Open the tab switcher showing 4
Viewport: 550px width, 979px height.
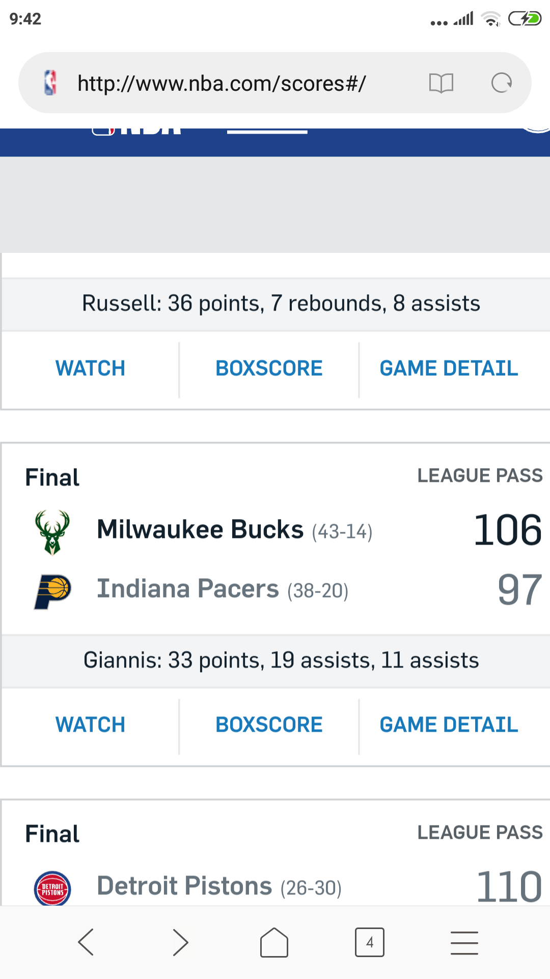[369, 942]
